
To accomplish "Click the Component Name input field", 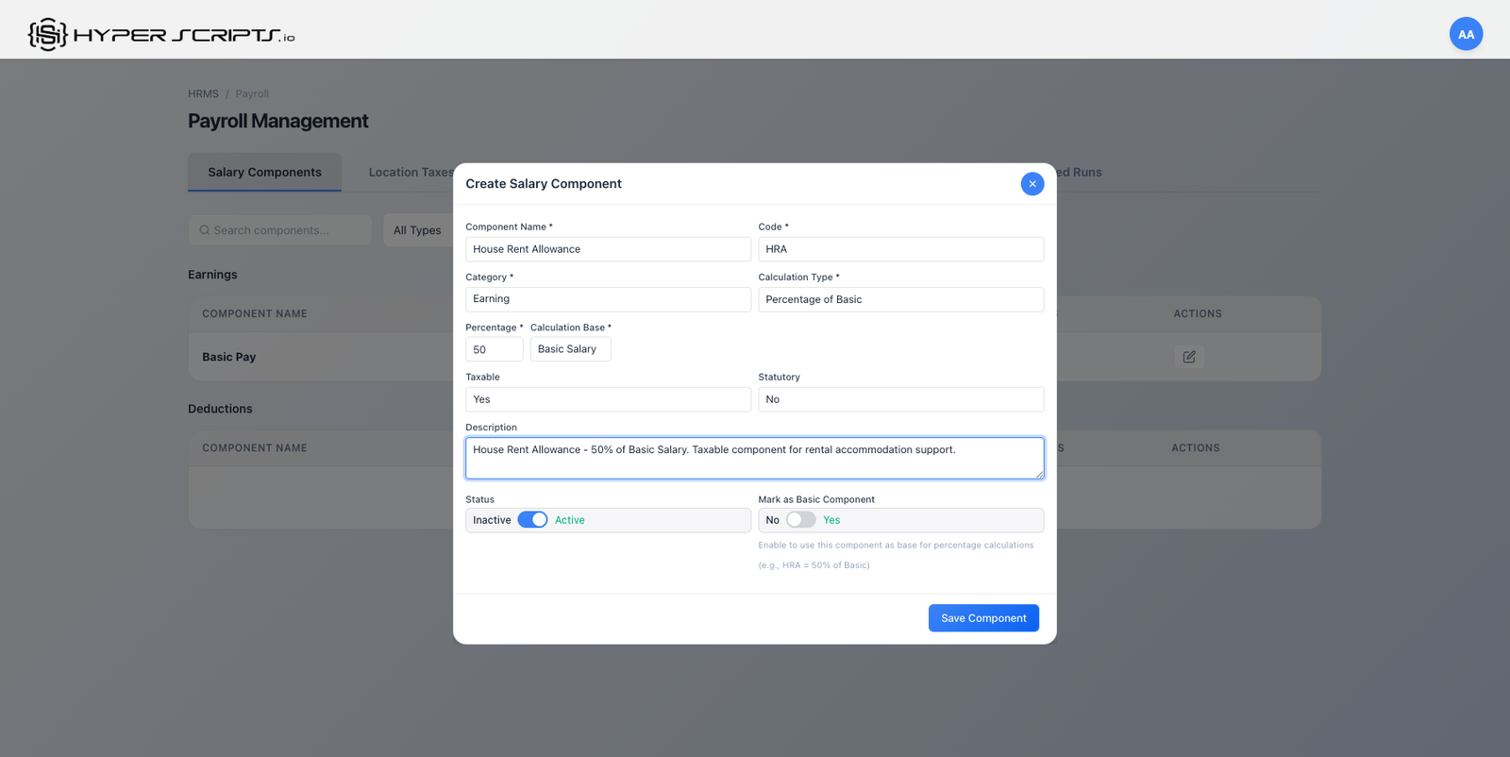I will point(607,249).
